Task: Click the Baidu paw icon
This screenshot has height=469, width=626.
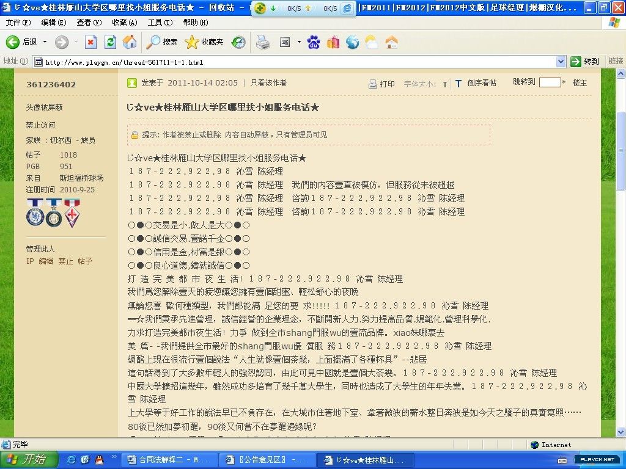Action: [314, 42]
